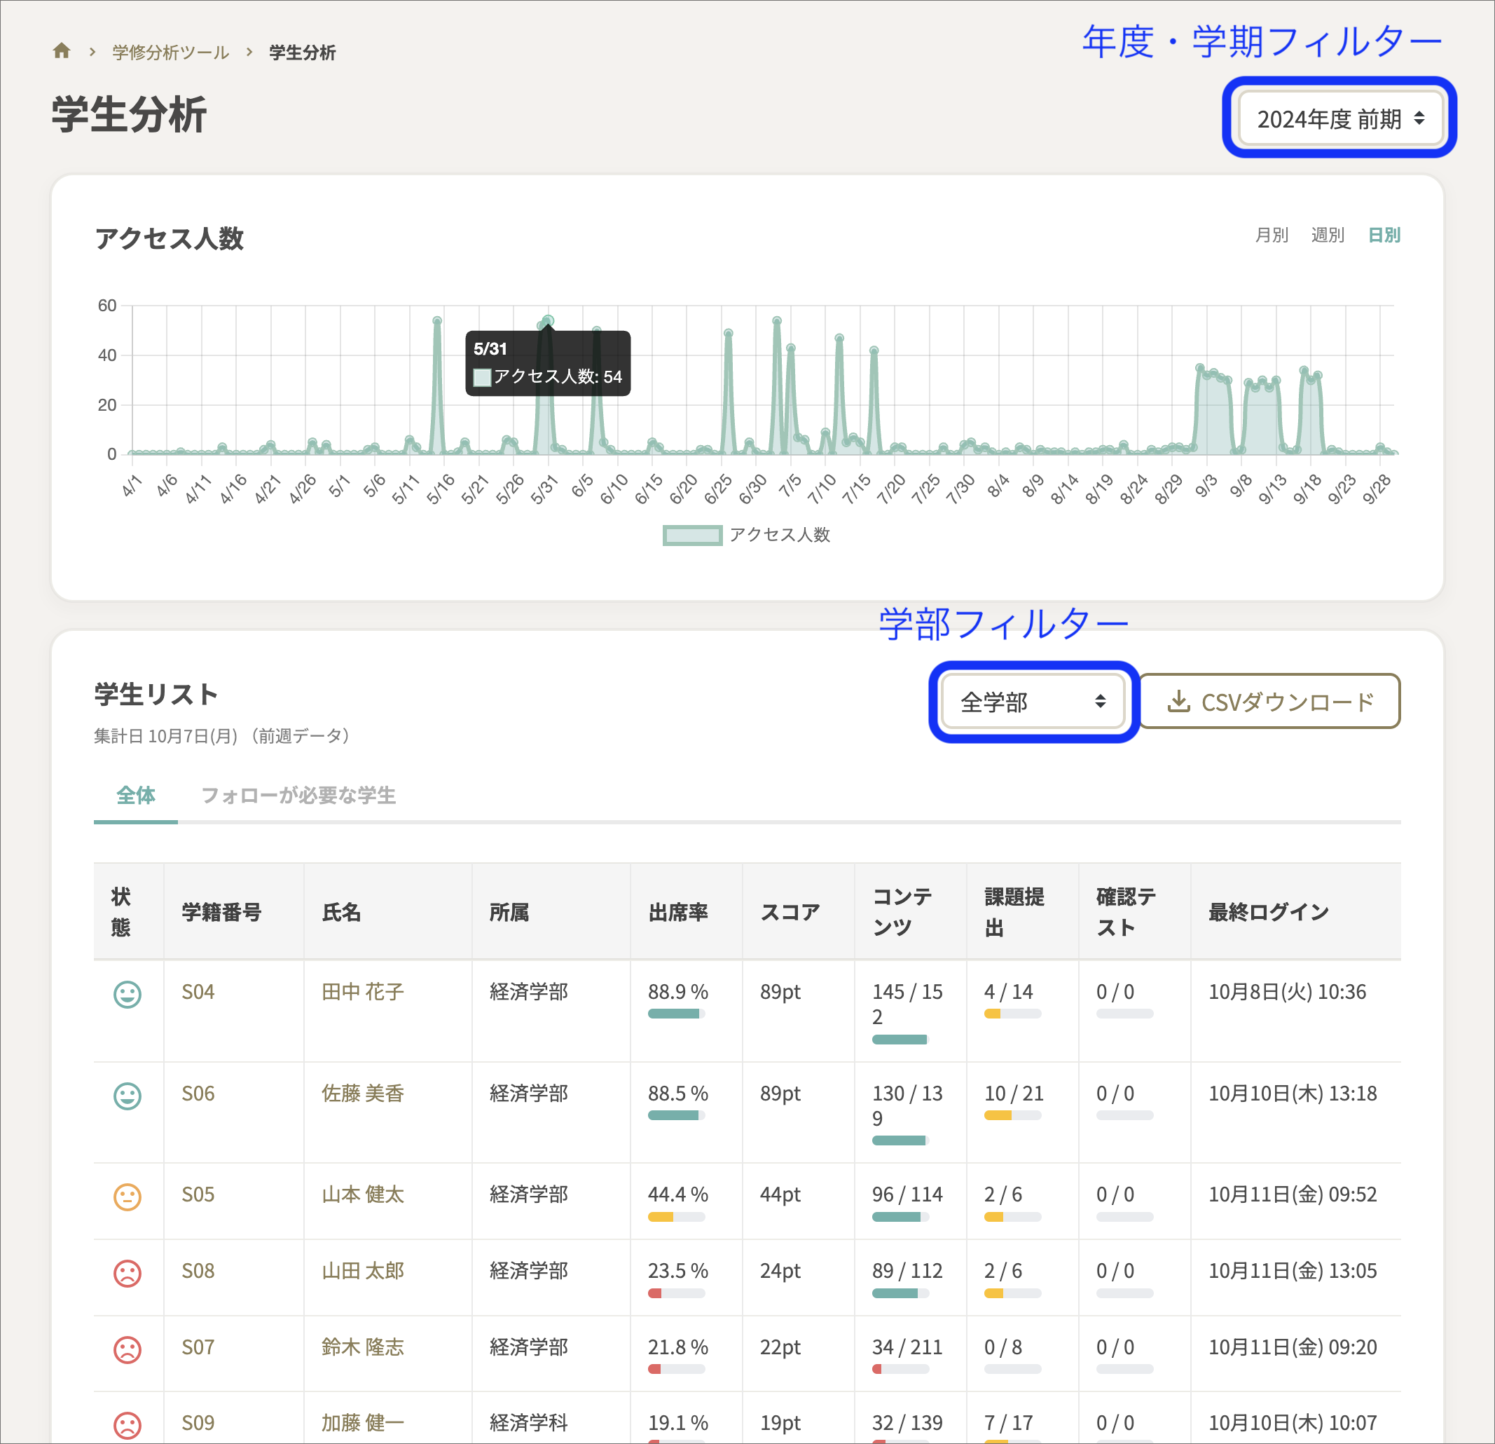Click the home icon in the breadcrumb
The image size is (1495, 1444).
click(x=61, y=52)
